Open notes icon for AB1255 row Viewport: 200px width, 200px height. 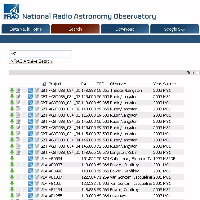(18, 196)
